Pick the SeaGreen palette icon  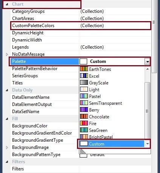[84, 130]
